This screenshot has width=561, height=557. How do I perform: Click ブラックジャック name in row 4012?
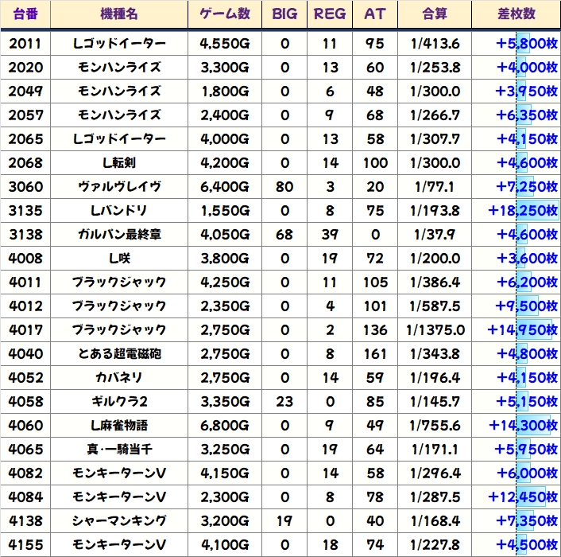click(x=119, y=306)
